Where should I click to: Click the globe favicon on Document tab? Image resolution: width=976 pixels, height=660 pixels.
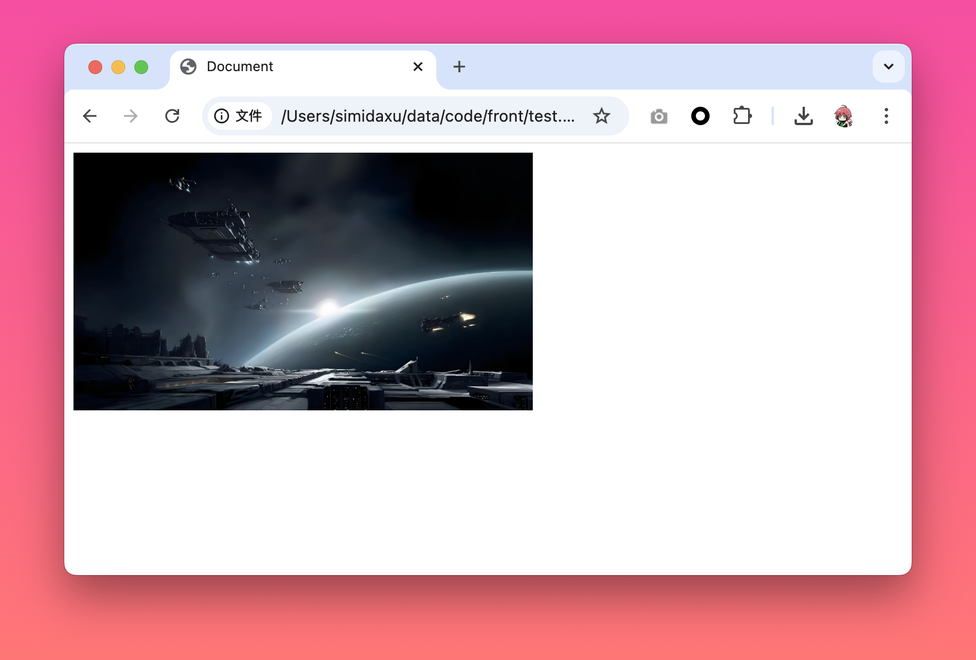(x=188, y=67)
